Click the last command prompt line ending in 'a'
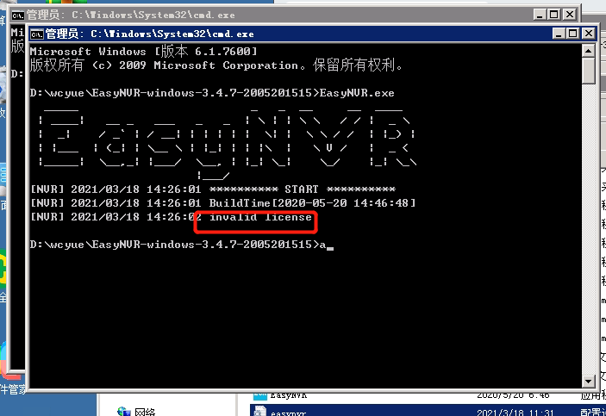 tap(182, 245)
